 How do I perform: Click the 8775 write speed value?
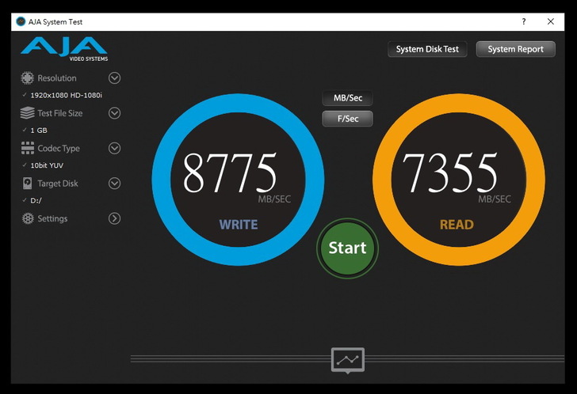coord(230,172)
